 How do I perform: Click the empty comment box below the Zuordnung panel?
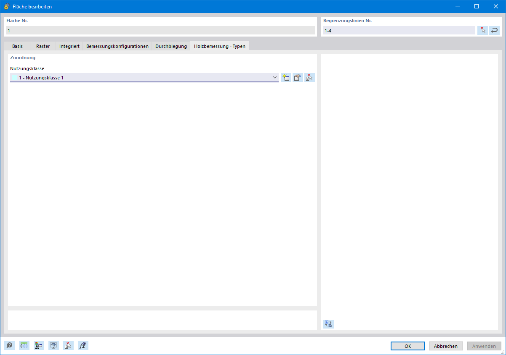162,320
